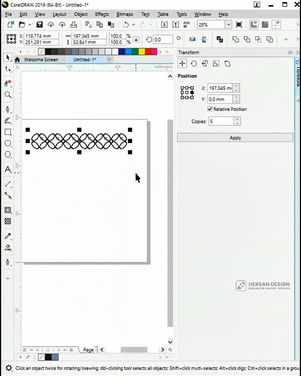Switch Transform docker to Skew mode
This screenshot has width=301, height=376.
pos(227,64)
